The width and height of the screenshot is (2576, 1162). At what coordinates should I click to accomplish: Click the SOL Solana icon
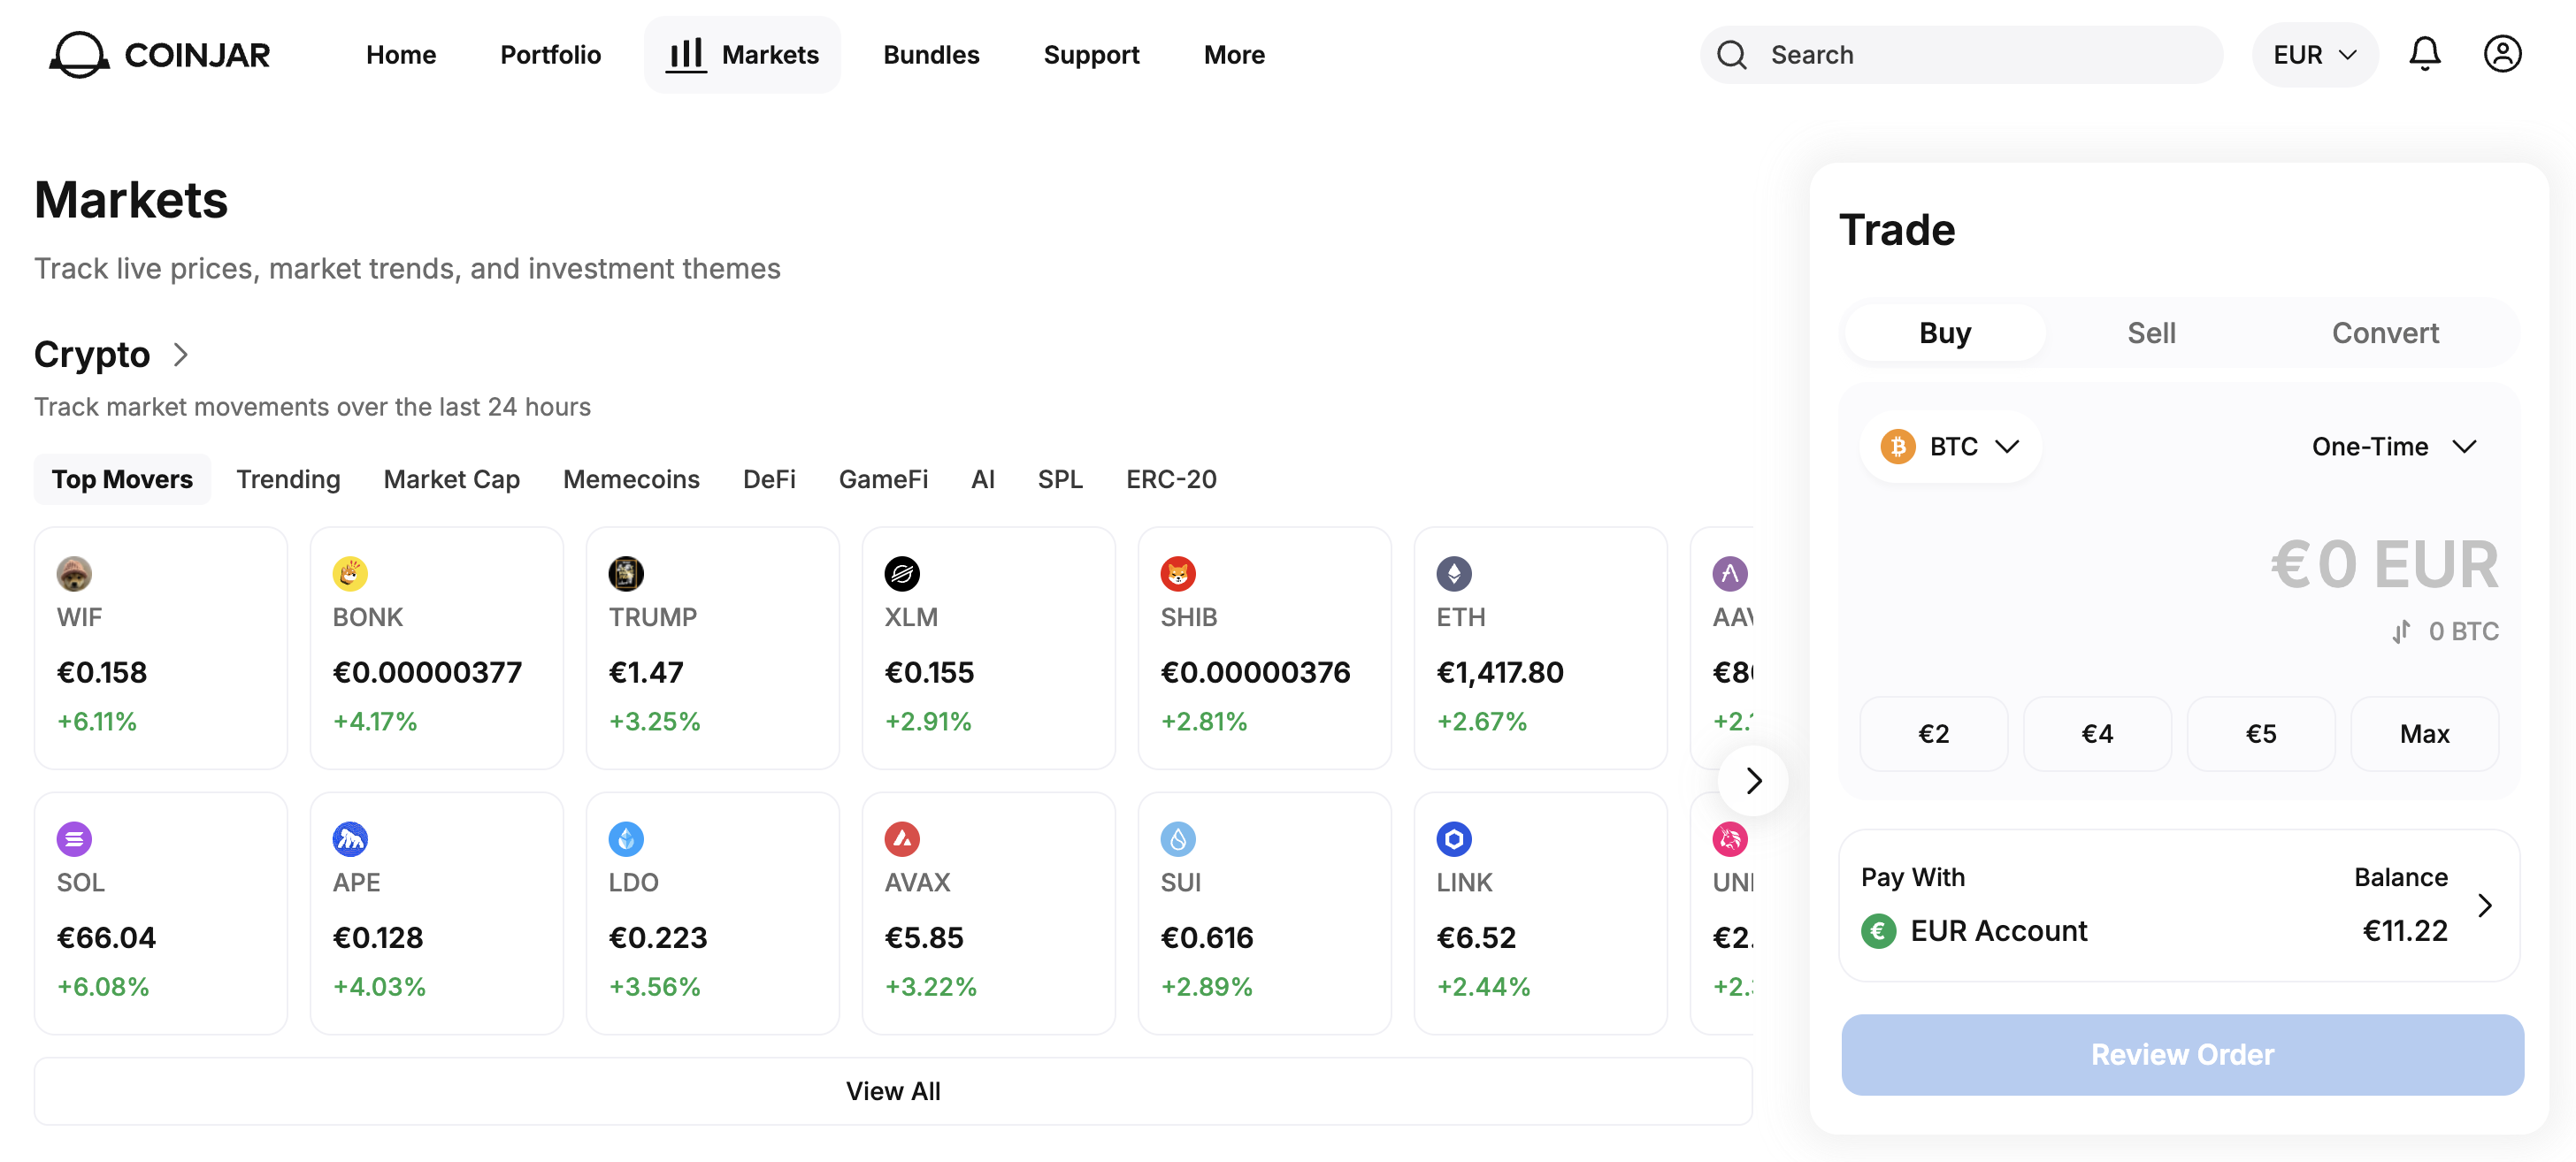coord(74,838)
